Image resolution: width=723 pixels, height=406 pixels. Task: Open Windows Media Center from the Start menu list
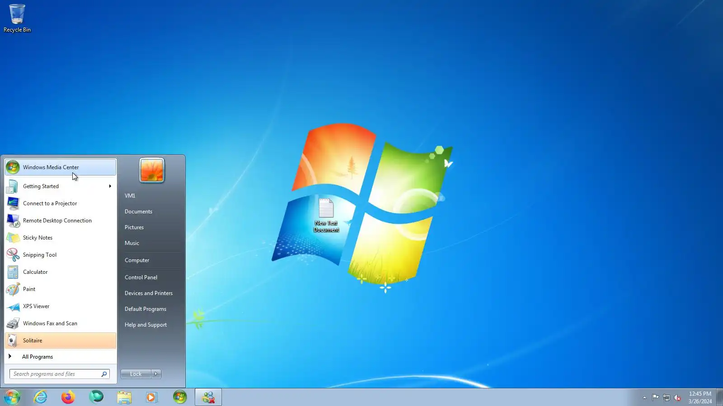(x=61, y=167)
